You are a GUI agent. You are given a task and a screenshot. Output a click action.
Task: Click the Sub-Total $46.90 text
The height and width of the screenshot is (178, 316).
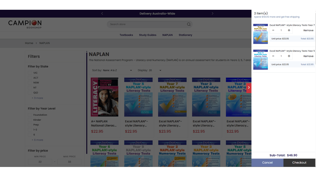tap(283, 155)
